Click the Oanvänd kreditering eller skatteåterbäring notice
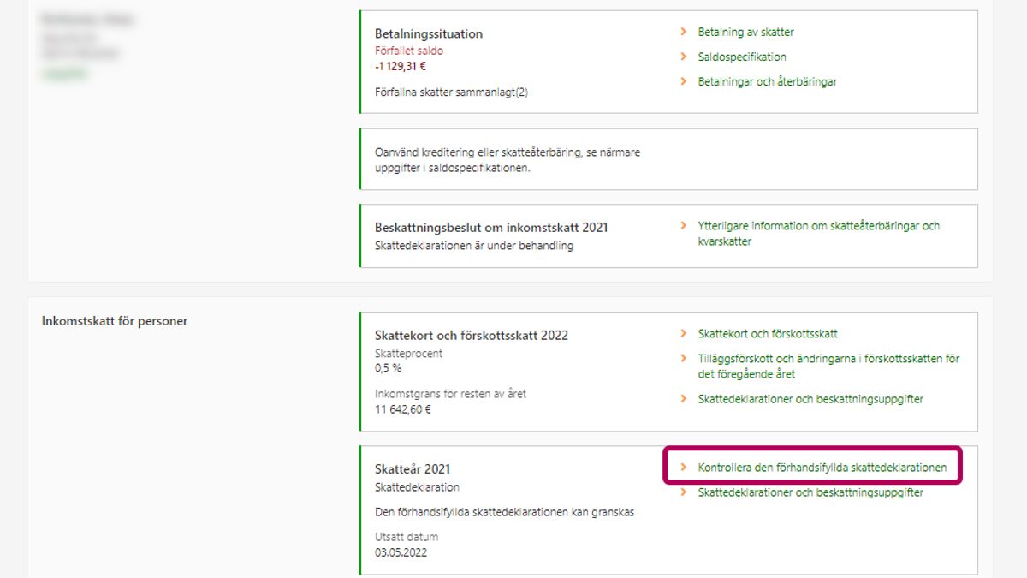 (x=507, y=160)
